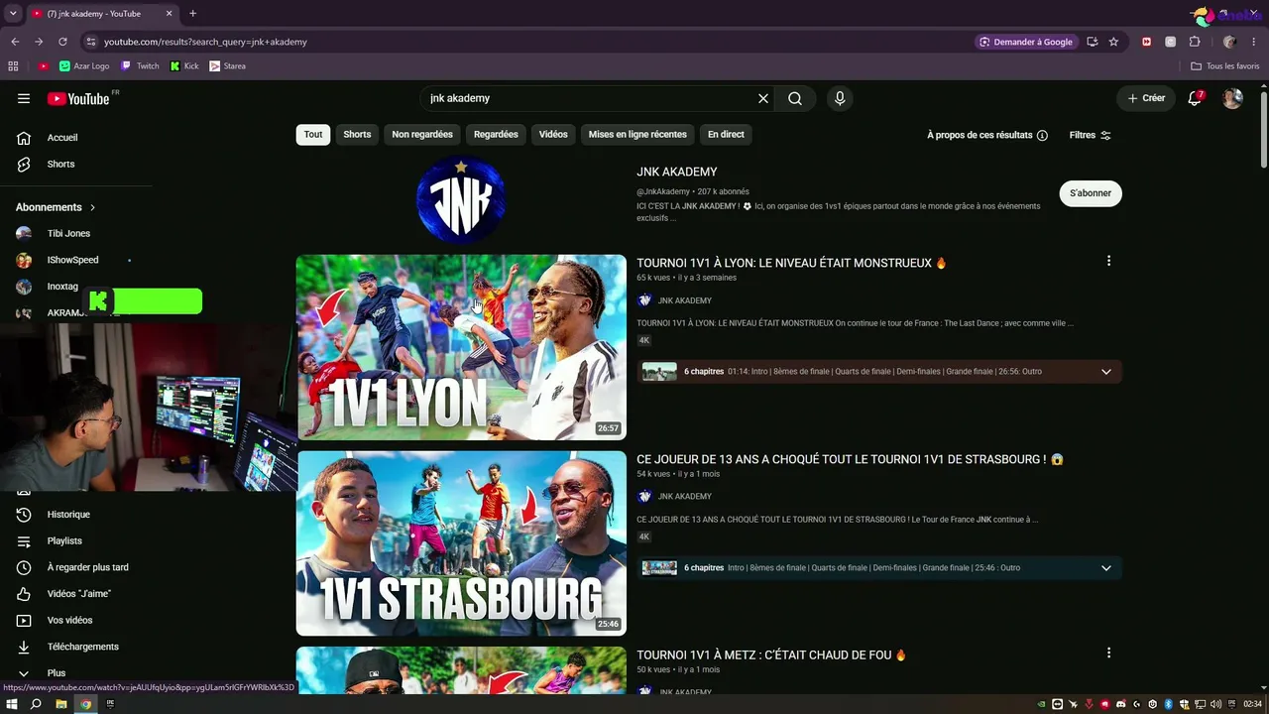Image resolution: width=1269 pixels, height=714 pixels.
Task: Open the Epic Games taskbar icon
Action: tap(111, 704)
